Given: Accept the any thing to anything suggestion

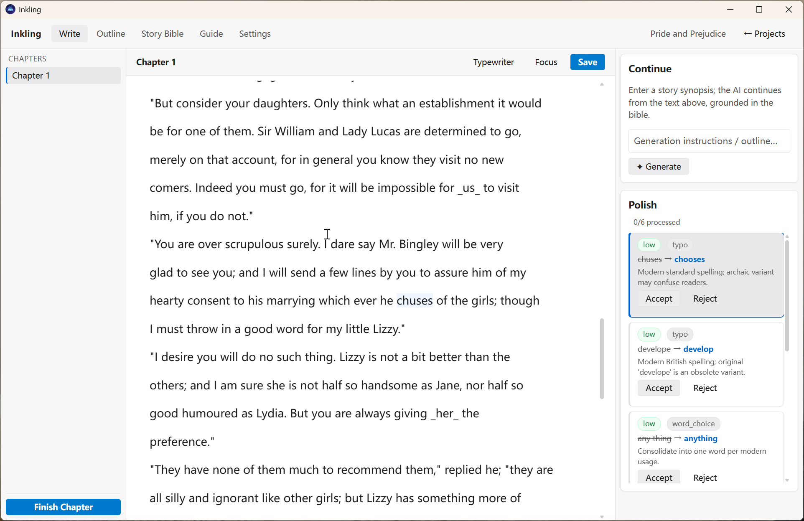Looking at the screenshot, I should click(x=659, y=478).
